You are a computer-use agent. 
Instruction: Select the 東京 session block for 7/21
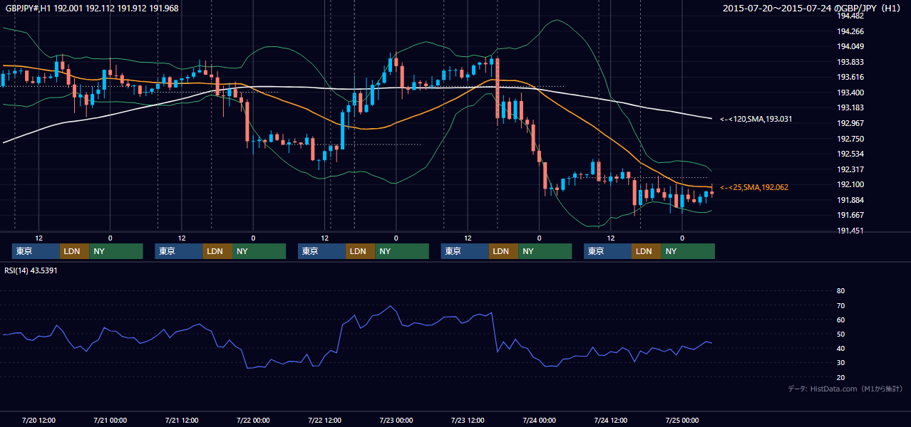(179, 251)
